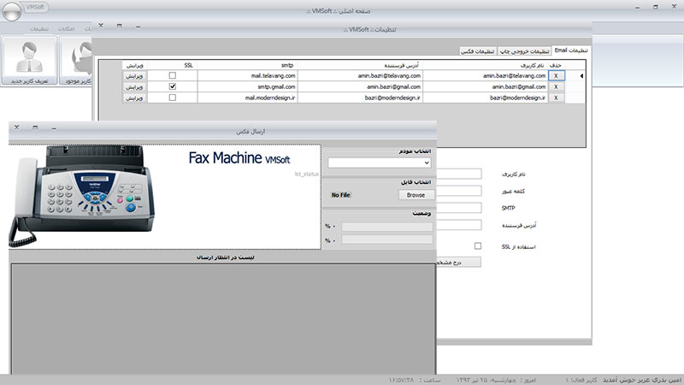This screenshot has width=684, height=385.
Task: Click the Browse button to choose file
Action: (415, 195)
